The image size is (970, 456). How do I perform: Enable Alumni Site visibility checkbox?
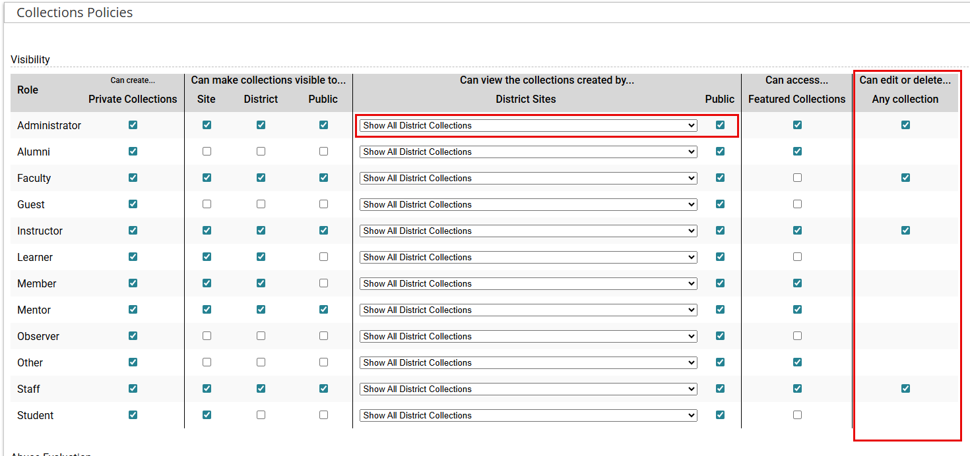point(207,152)
